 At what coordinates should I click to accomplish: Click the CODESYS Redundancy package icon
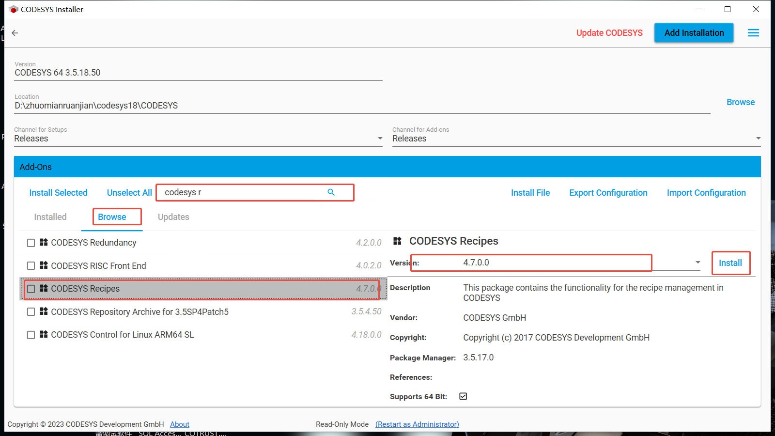click(x=44, y=242)
